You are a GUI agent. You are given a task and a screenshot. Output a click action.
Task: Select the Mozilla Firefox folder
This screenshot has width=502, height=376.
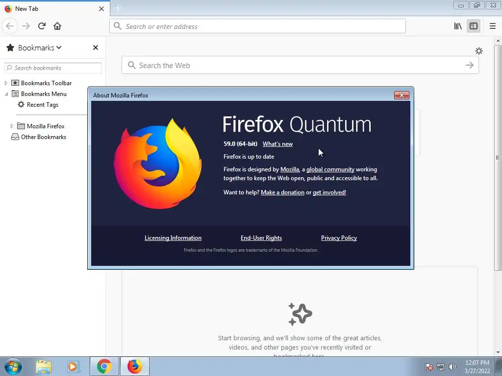[x=46, y=126]
